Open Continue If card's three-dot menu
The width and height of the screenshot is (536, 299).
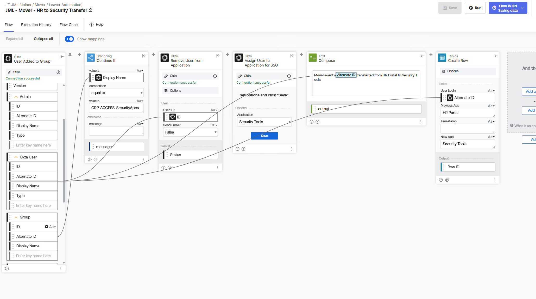click(x=143, y=160)
